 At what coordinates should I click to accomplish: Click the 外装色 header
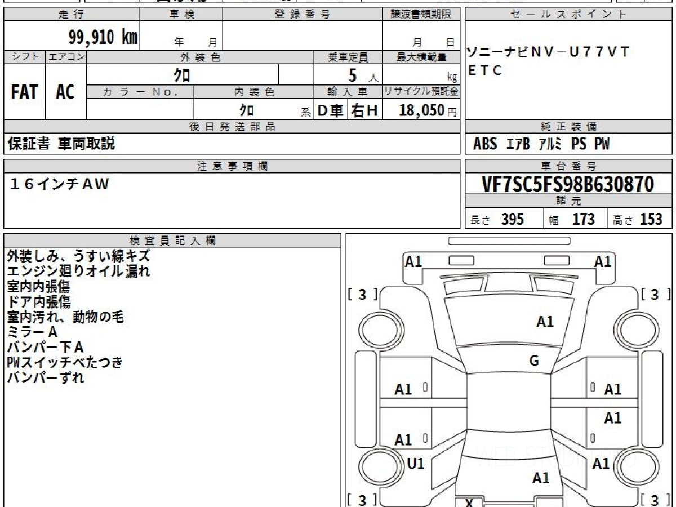point(200,57)
